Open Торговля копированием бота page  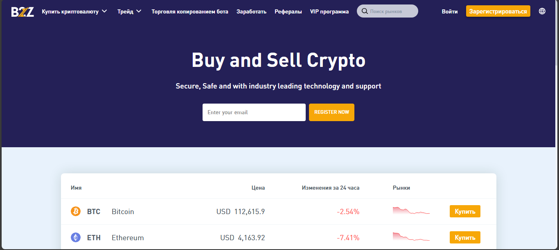coord(190,11)
